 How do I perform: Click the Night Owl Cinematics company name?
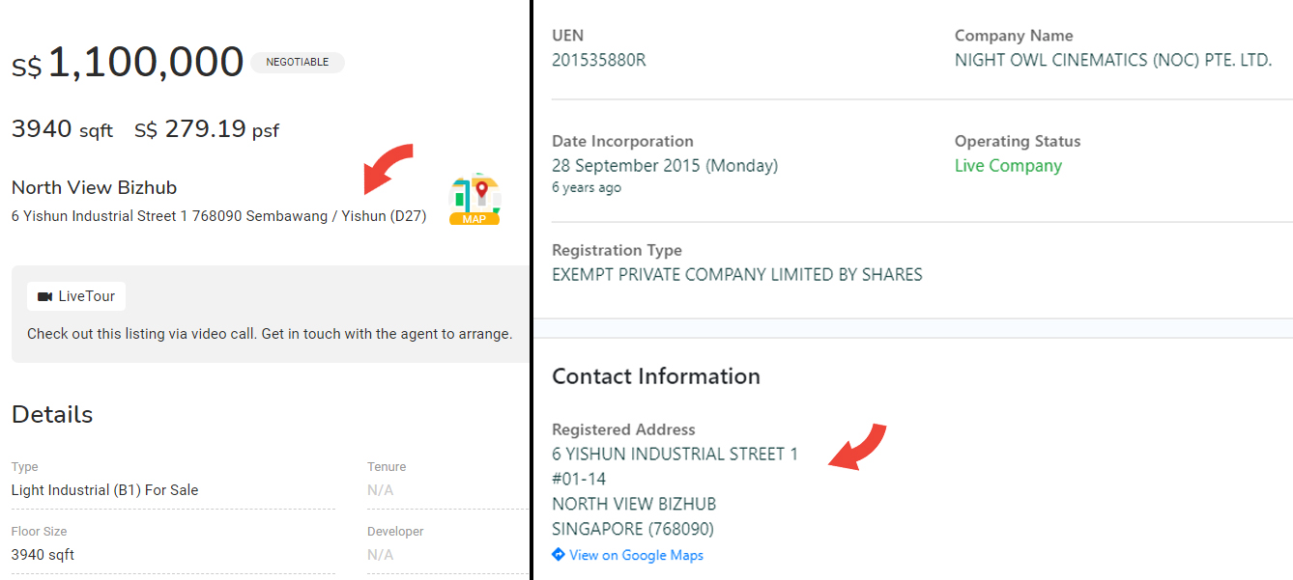(x=1112, y=60)
